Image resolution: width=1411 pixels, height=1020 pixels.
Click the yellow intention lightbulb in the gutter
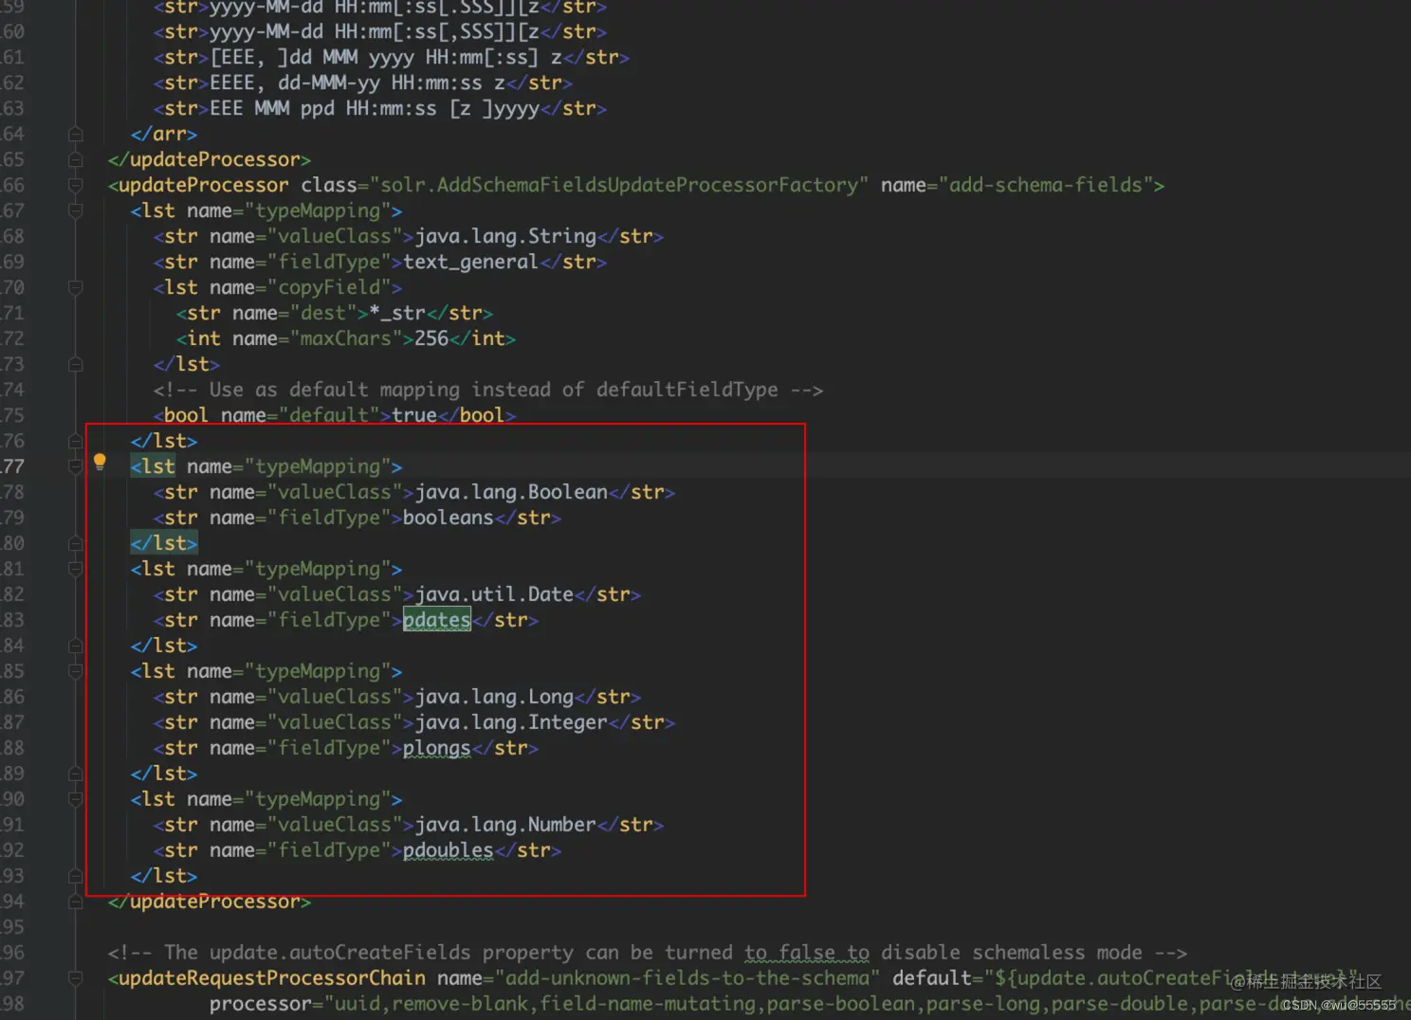pos(100,462)
